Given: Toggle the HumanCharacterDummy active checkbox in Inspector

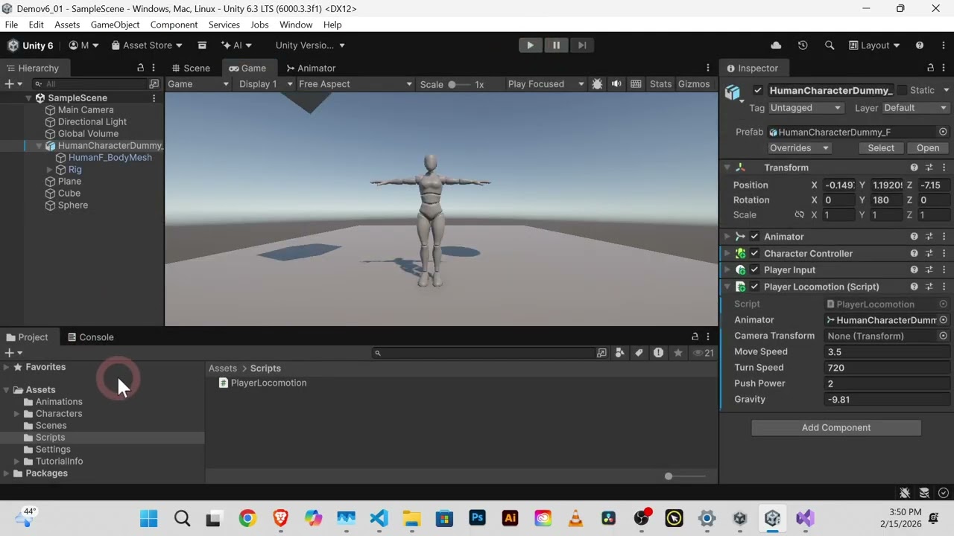Looking at the screenshot, I should [758, 90].
